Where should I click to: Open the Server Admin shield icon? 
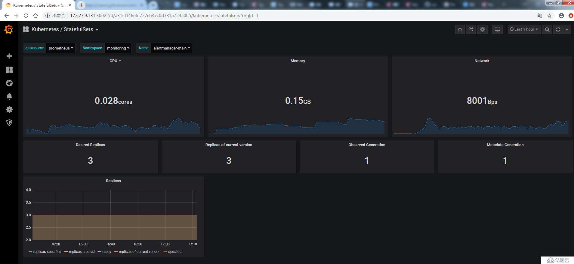(9, 123)
